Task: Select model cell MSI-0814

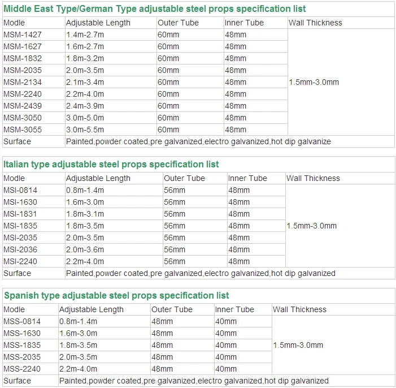Action: click(x=21, y=190)
